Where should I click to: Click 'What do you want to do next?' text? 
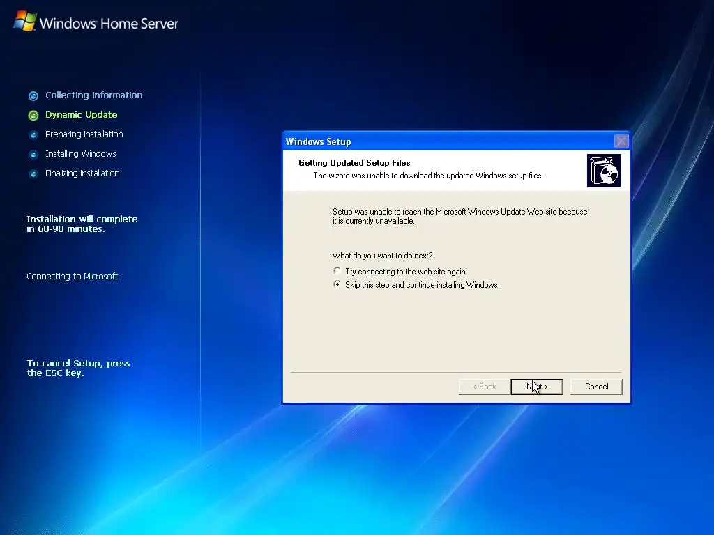click(x=383, y=256)
